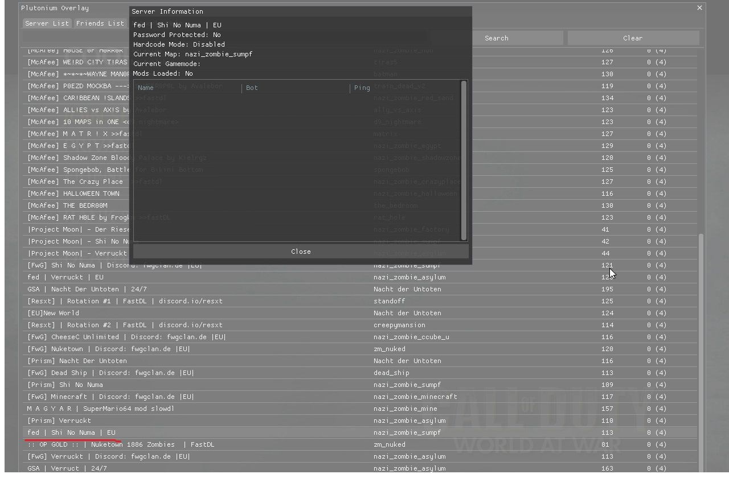Viewport: 729px width, 478px height.
Task: Switch to the Server List tab
Action: (47, 23)
